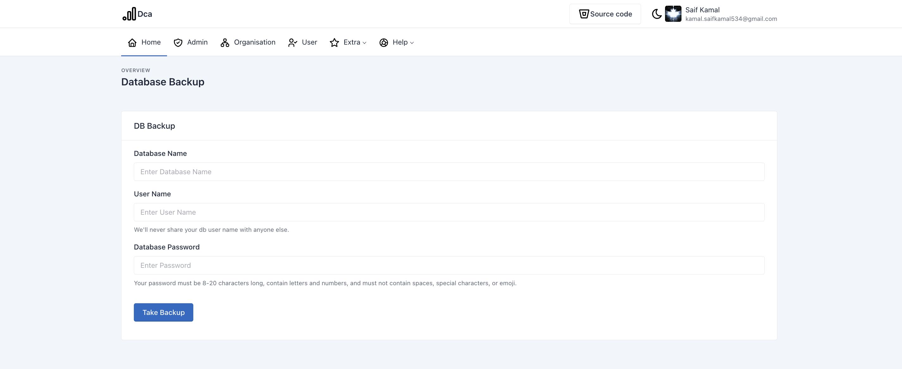902x369 pixels.
Task: Click the Saif Kamal user name
Action: click(x=702, y=10)
